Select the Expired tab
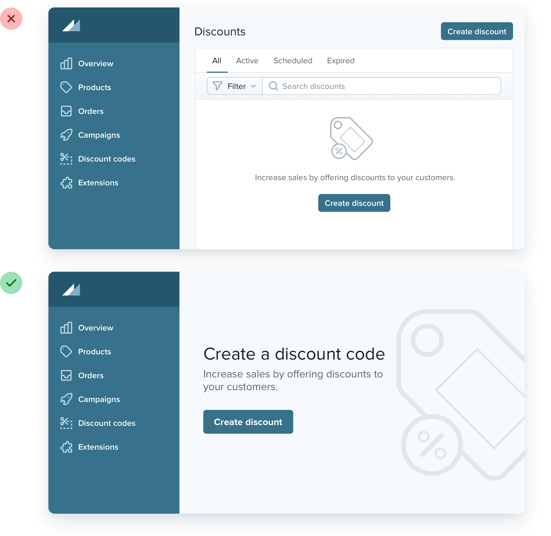The height and width of the screenshot is (536, 551). (341, 61)
